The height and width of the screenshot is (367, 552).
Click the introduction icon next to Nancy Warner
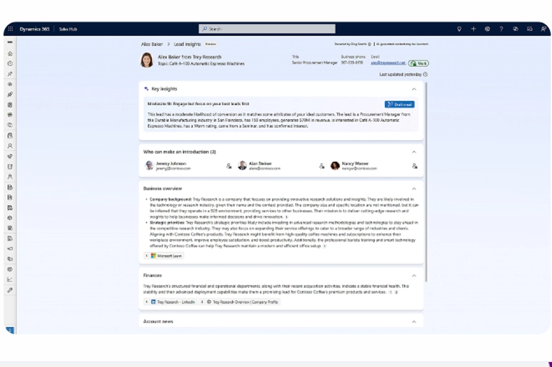(x=415, y=166)
